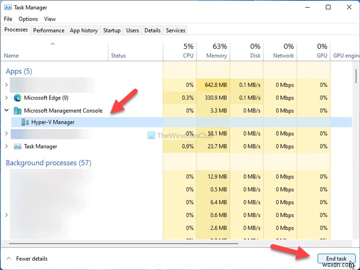Click the 0.3% CPU value
The height and width of the screenshot is (270, 360).
(188, 98)
